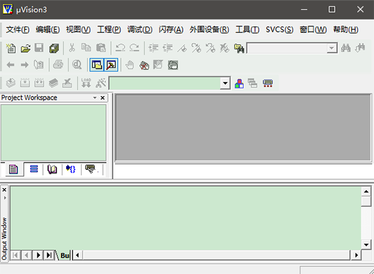Click the Print icon
Screen dimensions: 374x274
tap(58, 65)
